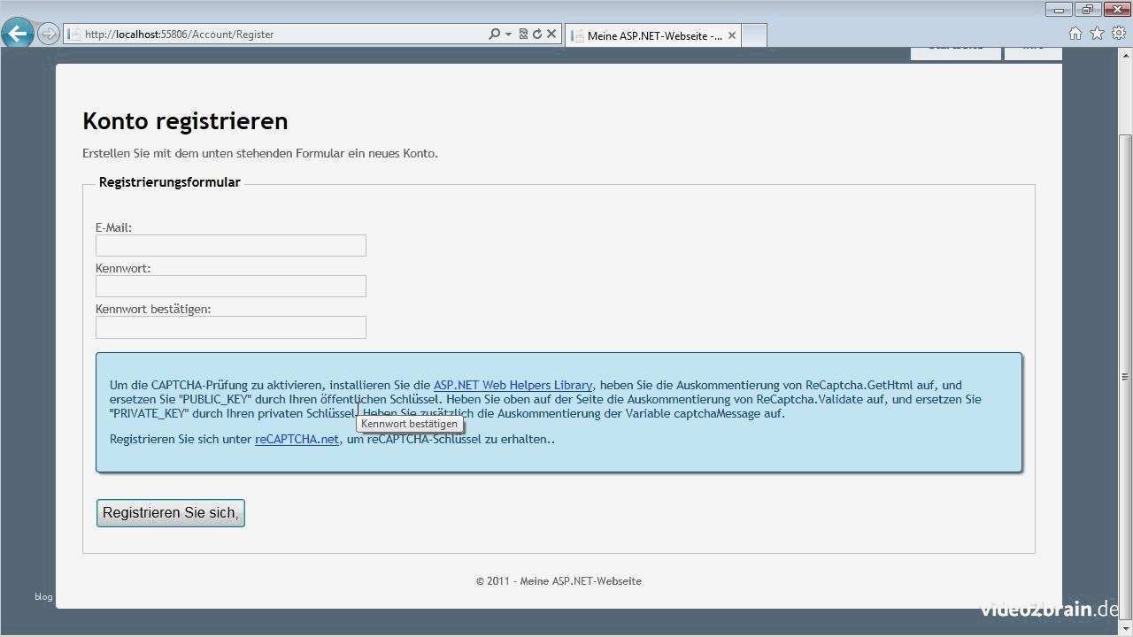This screenshot has width=1133, height=637.
Task: Click the browser Back arrow button
Action: pyautogui.click(x=17, y=35)
